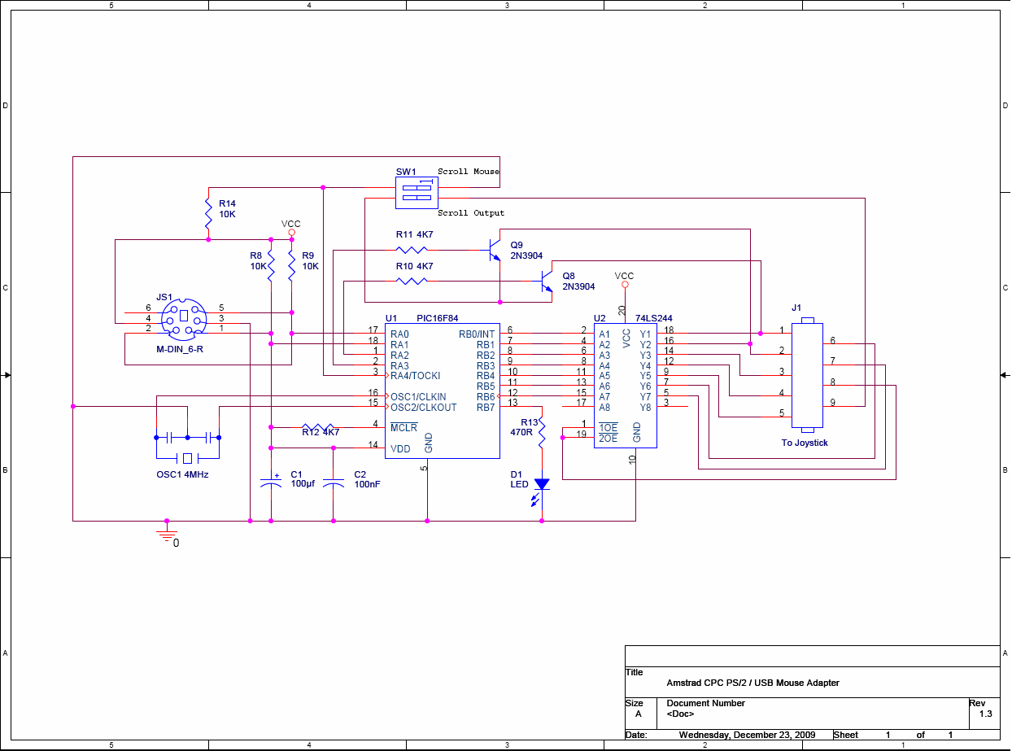Select the ground symbol labeled 0
Image resolution: width=1012 pixels, height=751 pixels.
(x=168, y=533)
